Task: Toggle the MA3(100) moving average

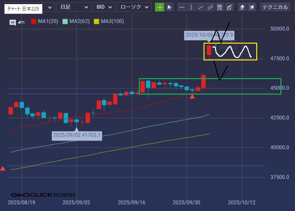Action: [x=109, y=22]
